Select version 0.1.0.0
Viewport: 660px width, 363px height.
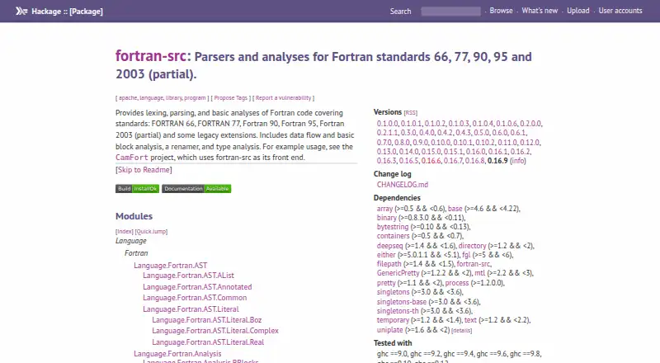(387, 124)
